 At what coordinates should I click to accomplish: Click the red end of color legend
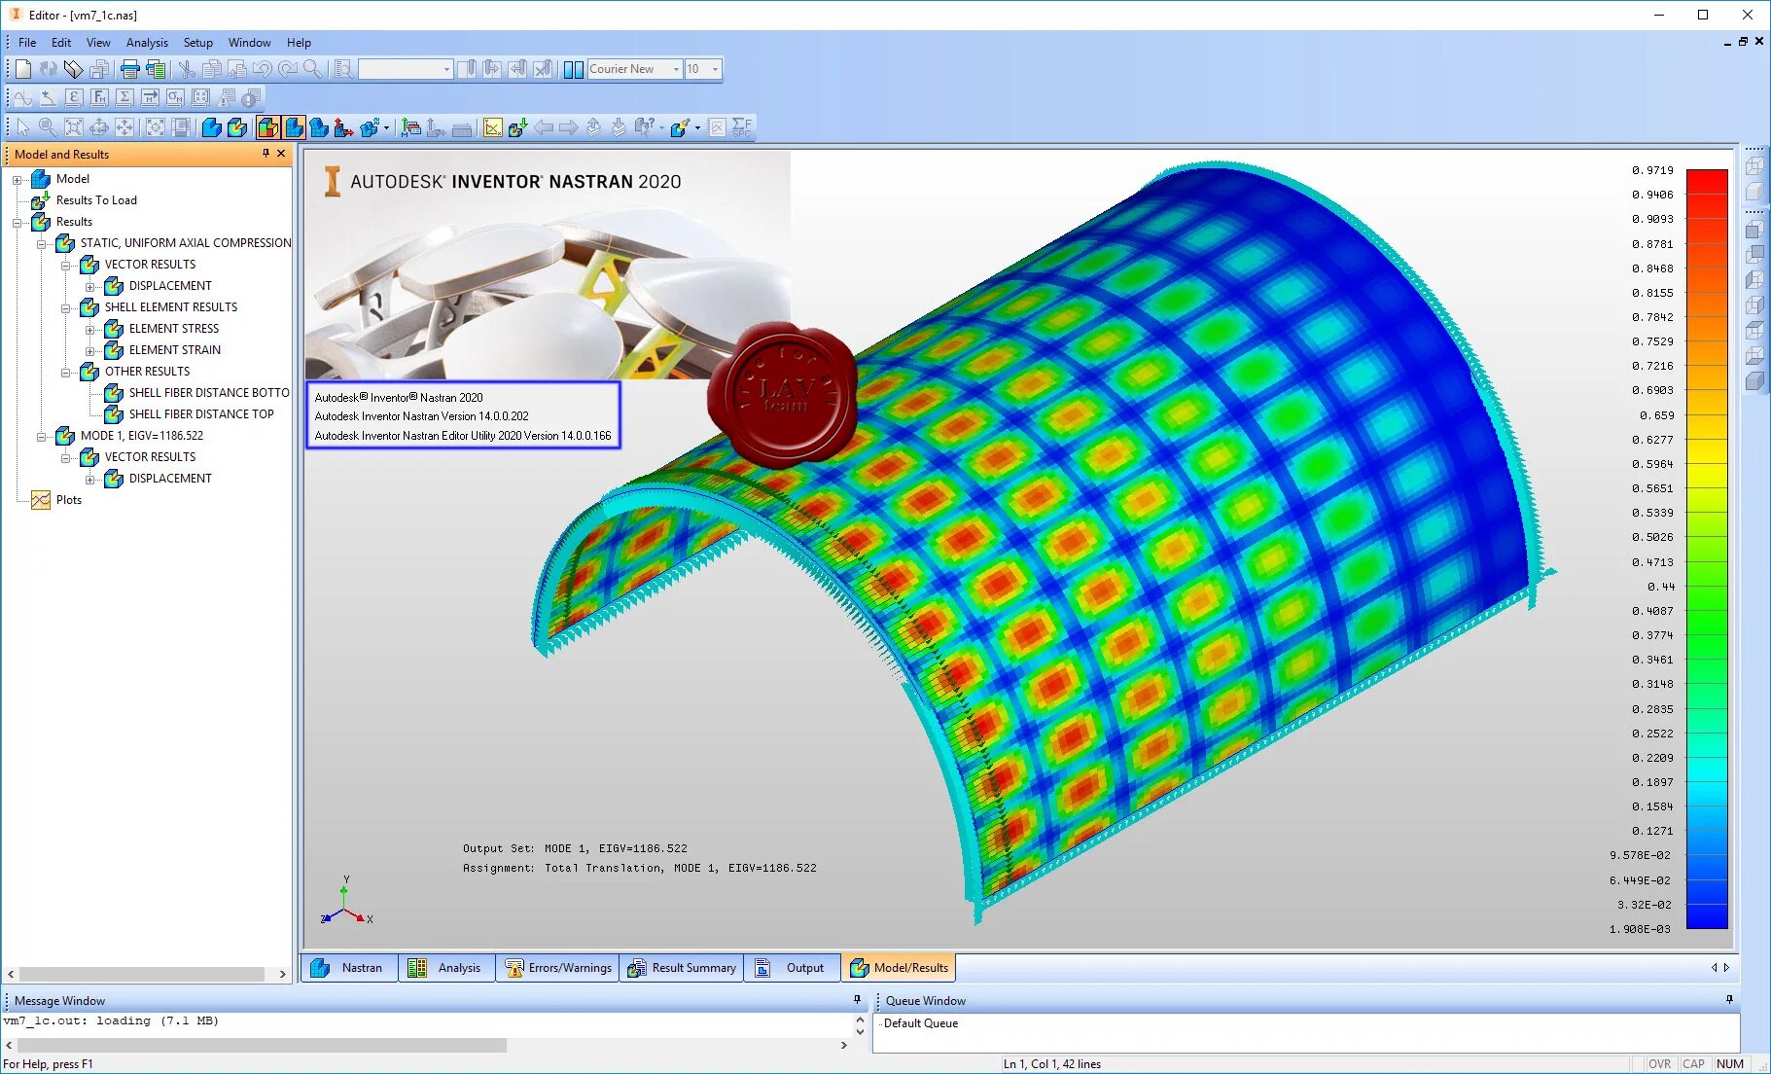click(1707, 180)
